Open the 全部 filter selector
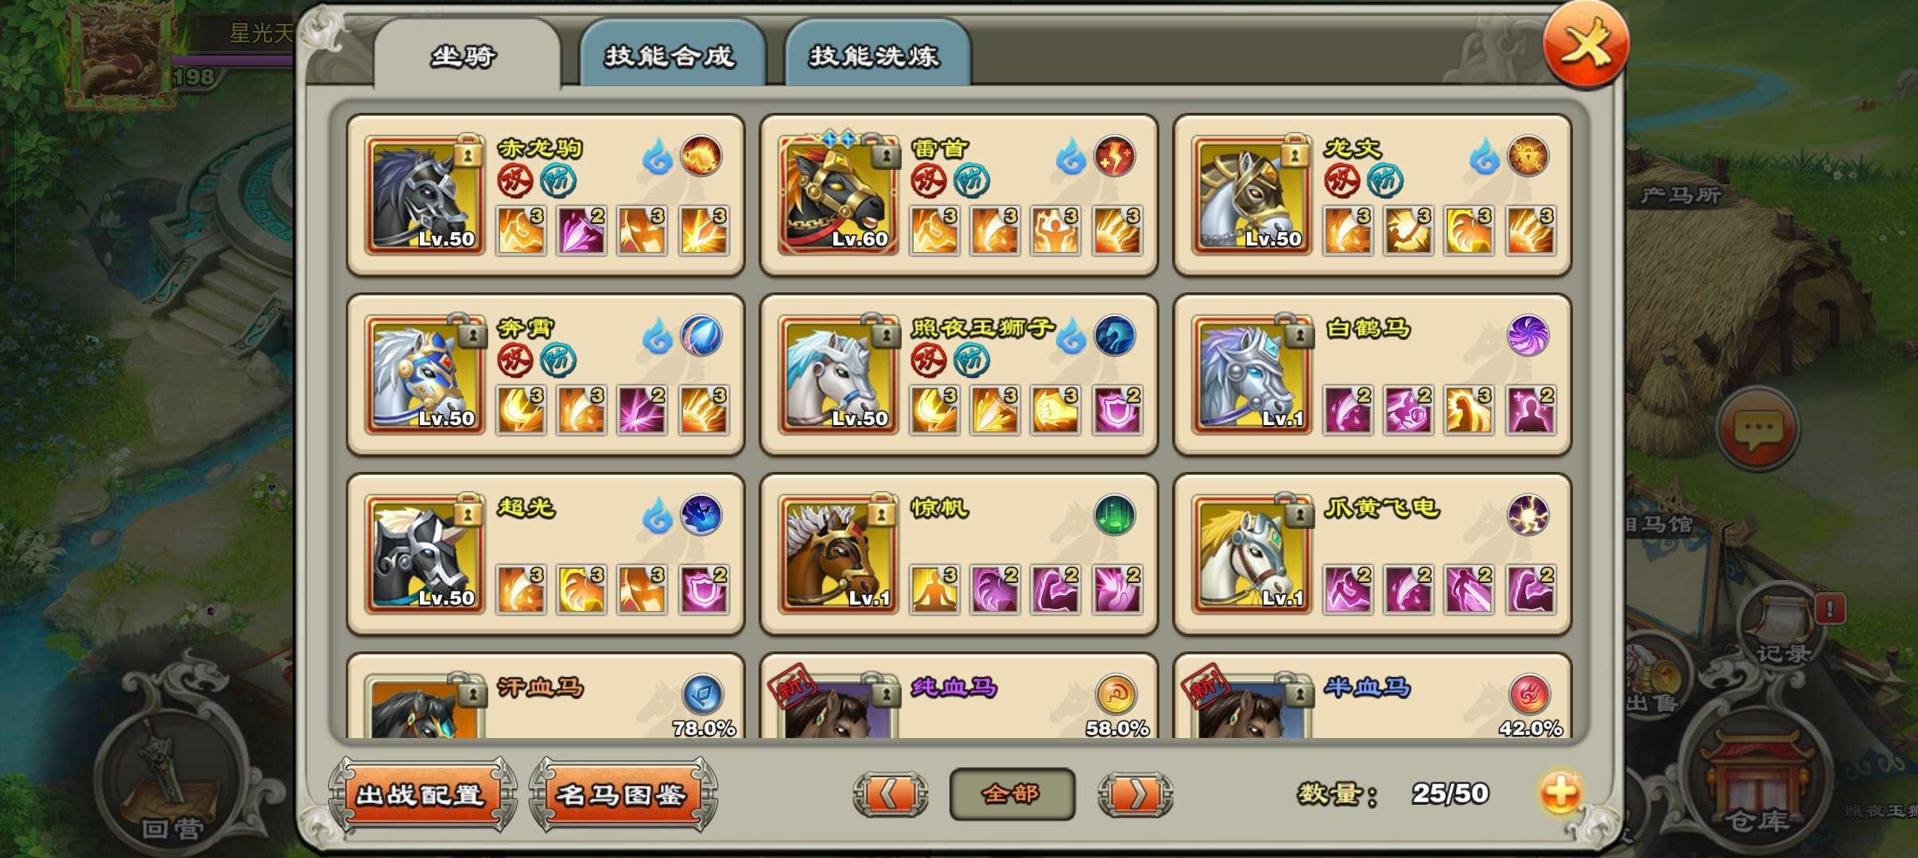The width and height of the screenshot is (1918, 858). pyautogui.click(x=1012, y=793)
